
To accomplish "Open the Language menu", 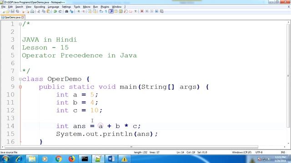I will click(53, 7).
